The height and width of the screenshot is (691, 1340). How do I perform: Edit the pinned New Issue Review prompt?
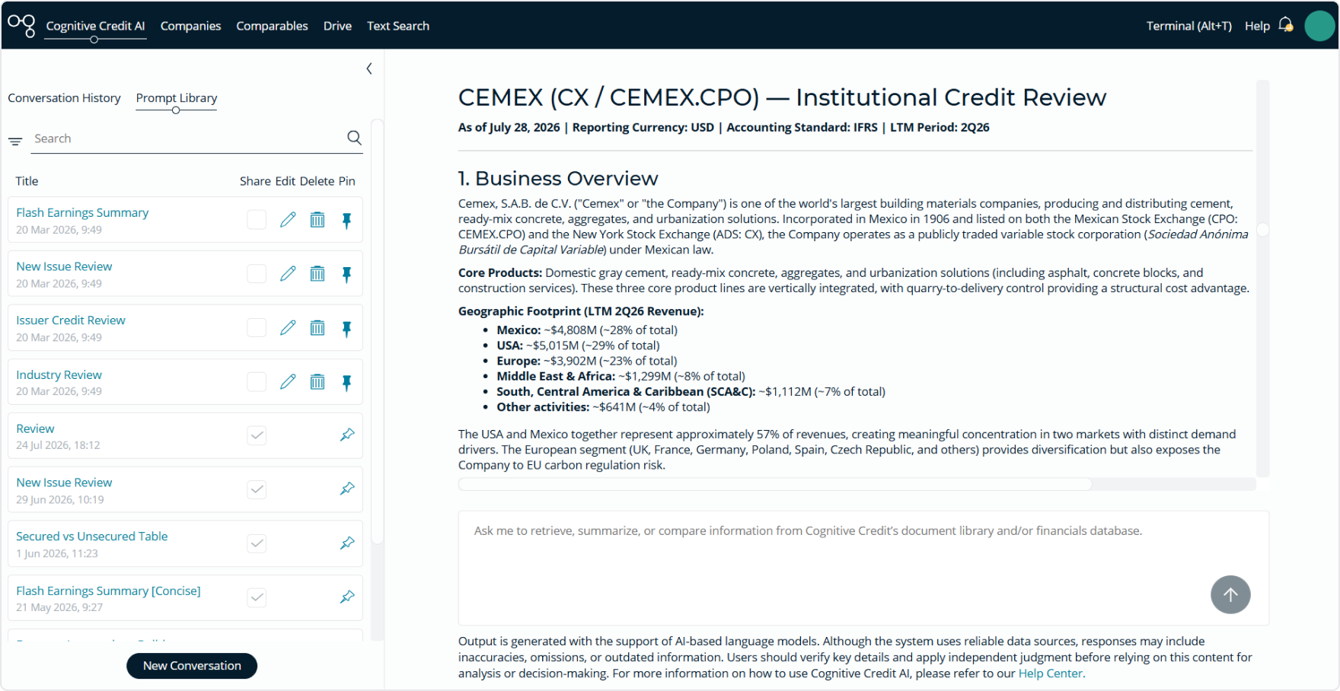(288, 274)
